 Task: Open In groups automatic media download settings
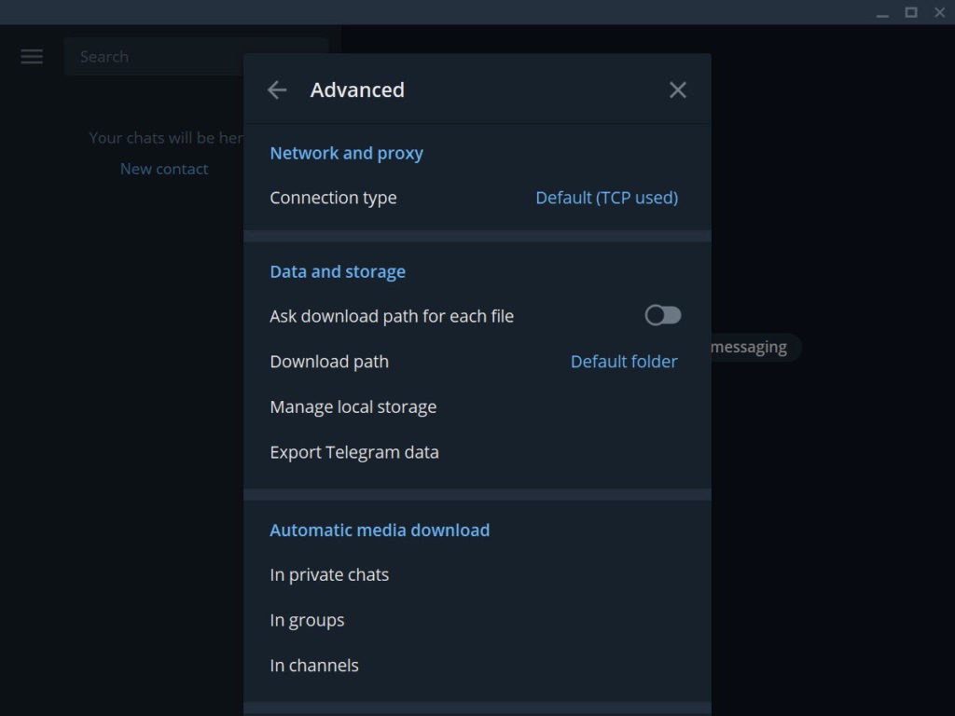tap(307, 619)
